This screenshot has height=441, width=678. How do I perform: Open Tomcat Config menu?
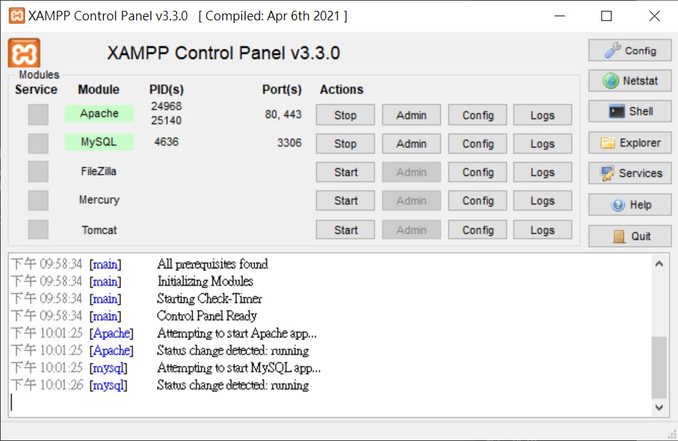(477, 230)
